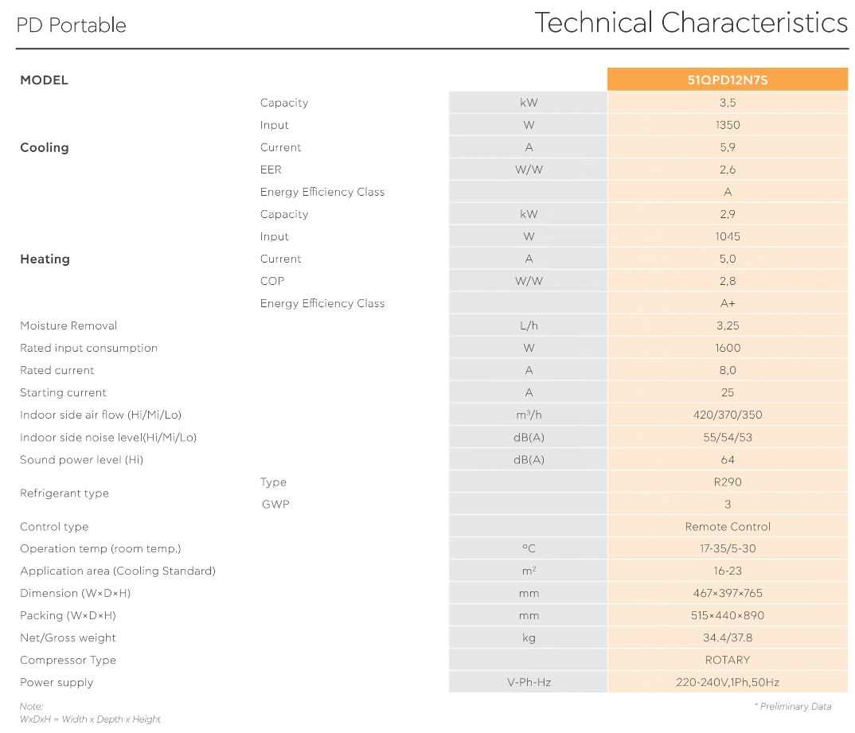The height and width of the screenshot is (733, 855).
Task: Select the Cooling section label
Action: pyautogui.click(x=45, y=147)
